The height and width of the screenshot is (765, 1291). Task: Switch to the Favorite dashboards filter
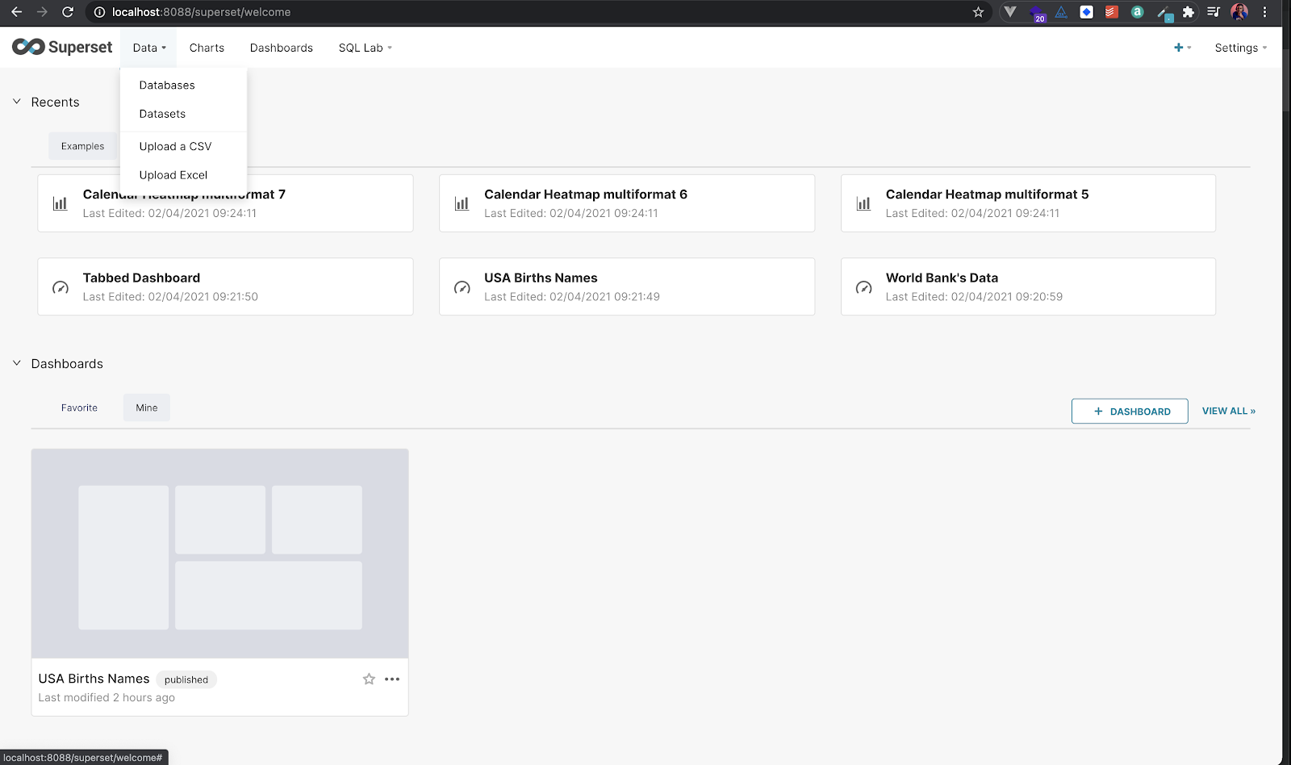click(x=79, y=408)
